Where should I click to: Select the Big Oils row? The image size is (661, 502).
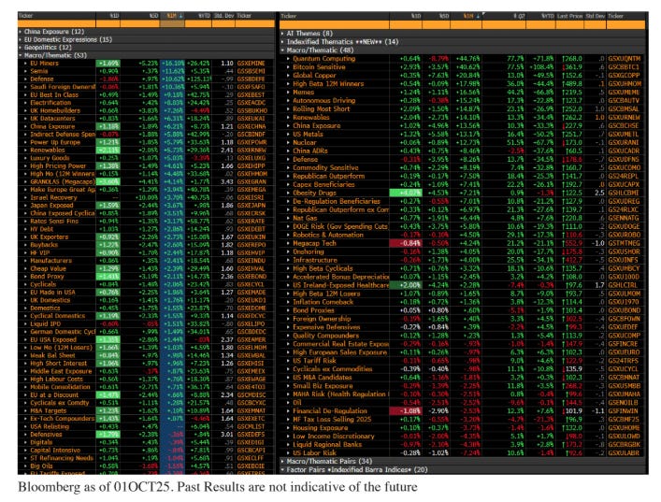[146, 466]
